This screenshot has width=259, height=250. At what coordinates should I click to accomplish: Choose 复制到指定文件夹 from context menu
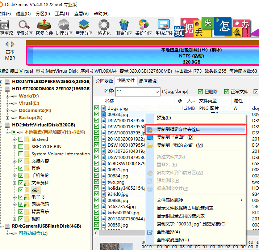coord(178,129)
